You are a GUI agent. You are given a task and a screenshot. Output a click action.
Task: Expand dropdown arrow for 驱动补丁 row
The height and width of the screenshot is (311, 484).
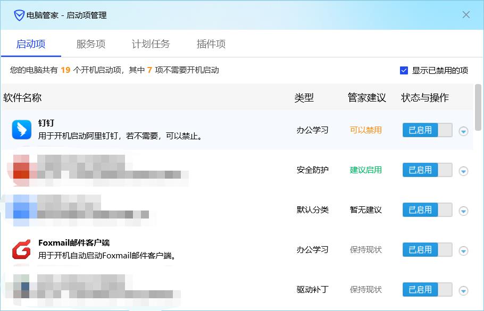[463, 291]
